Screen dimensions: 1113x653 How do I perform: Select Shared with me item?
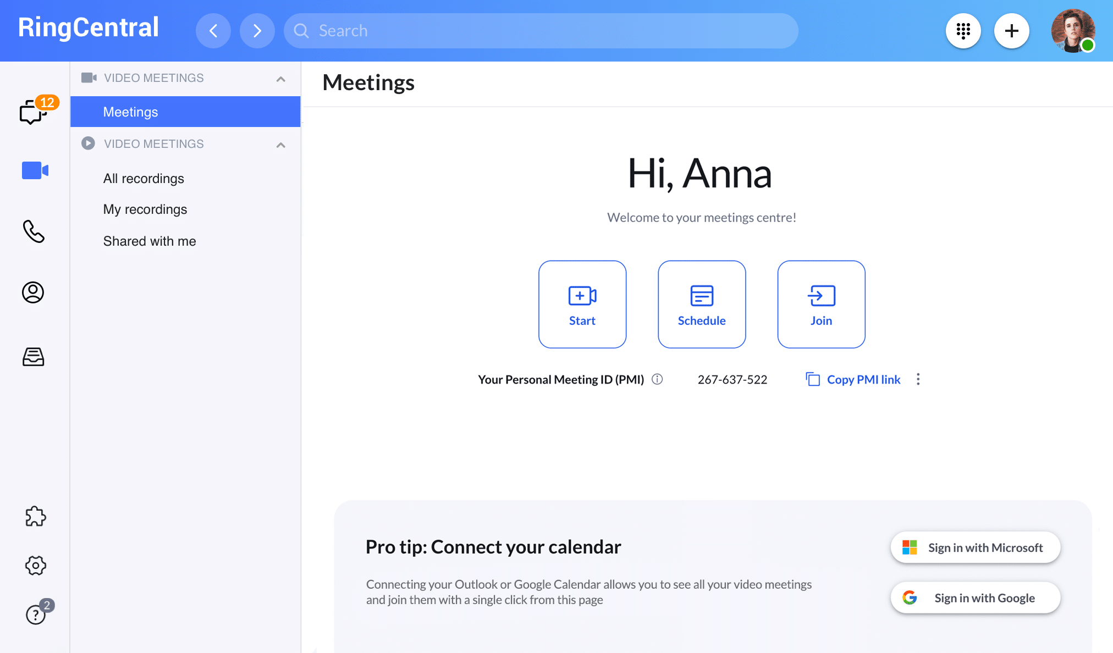click(x=150, y=241)
